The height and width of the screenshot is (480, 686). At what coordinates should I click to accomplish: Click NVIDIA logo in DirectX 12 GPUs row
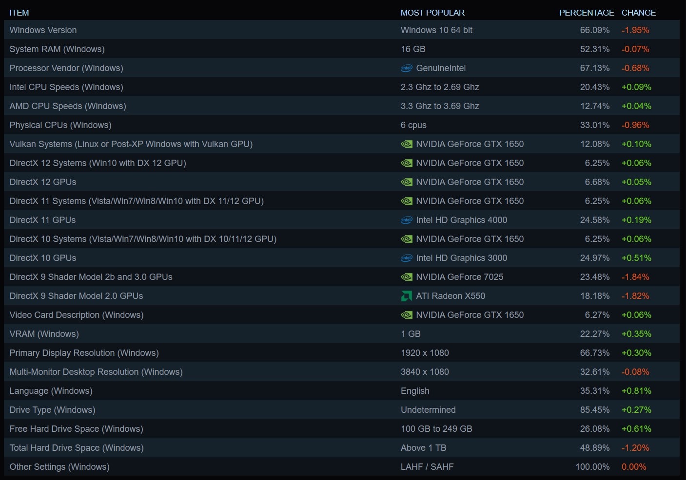click(406, 182)
